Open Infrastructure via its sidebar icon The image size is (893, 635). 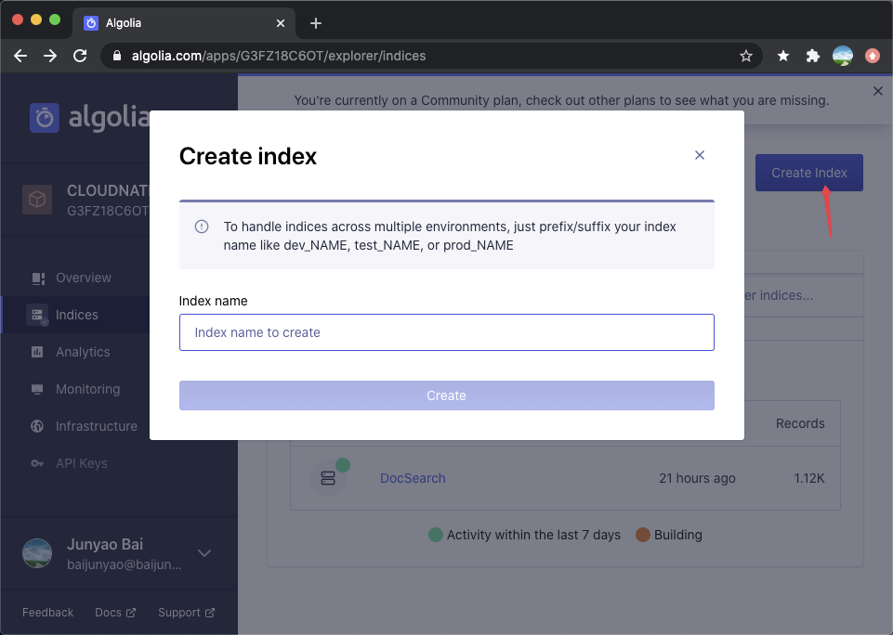(x=38, y=425)
